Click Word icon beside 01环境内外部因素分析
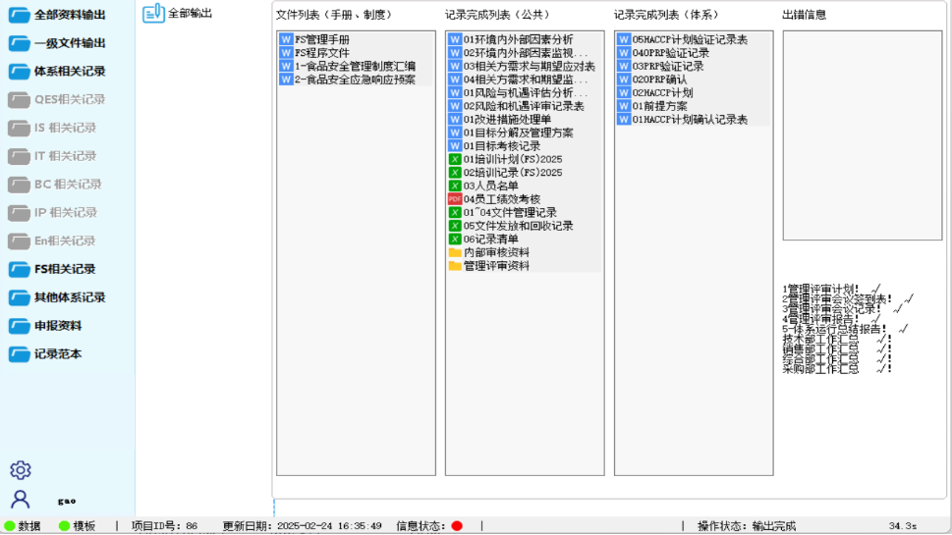 [x=455, y=39]
